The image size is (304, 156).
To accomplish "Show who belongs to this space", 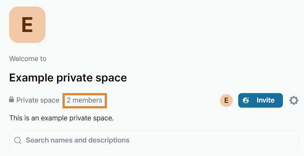I will click(x=84, y=100).
